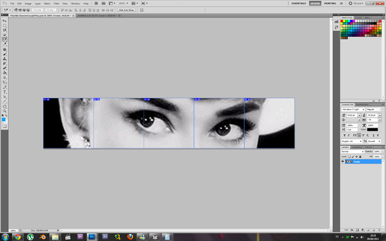Select the Lasso tool

point(4,30)
